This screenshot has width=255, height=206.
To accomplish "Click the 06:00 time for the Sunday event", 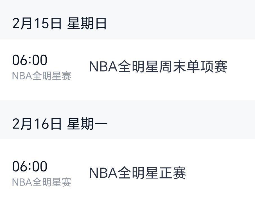I will pos(30,59).
